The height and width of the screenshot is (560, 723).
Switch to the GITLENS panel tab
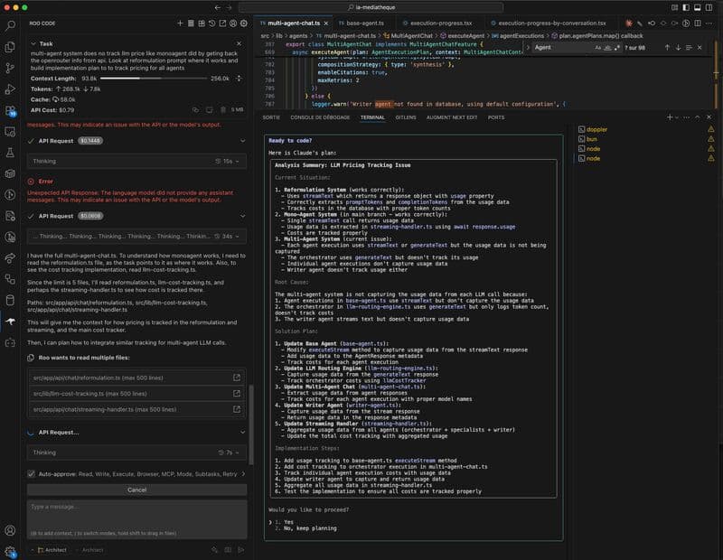click(x=406, y=117)
